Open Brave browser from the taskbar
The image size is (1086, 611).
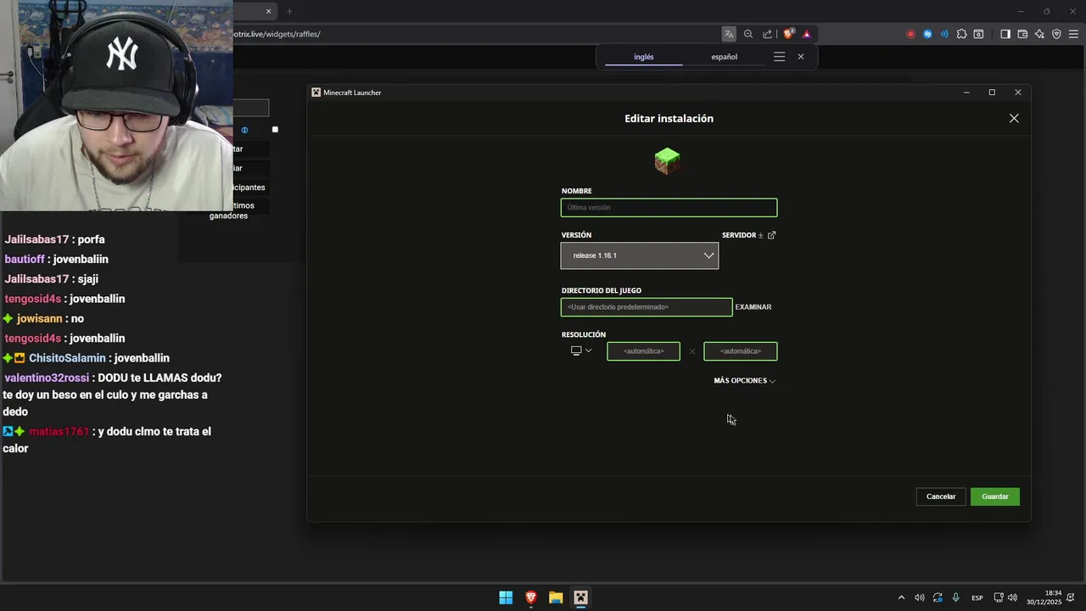[531, 597]
